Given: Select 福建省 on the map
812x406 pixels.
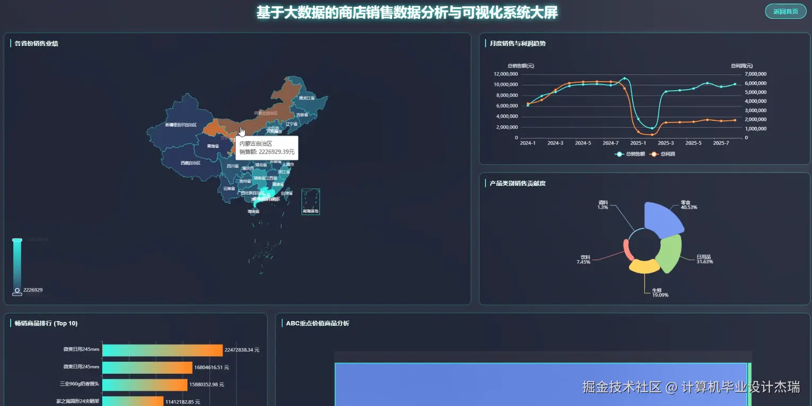Looking at the screenshot, I should click(278, 184).
